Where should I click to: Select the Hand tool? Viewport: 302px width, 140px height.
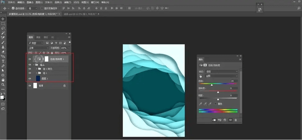pos(3,80)
